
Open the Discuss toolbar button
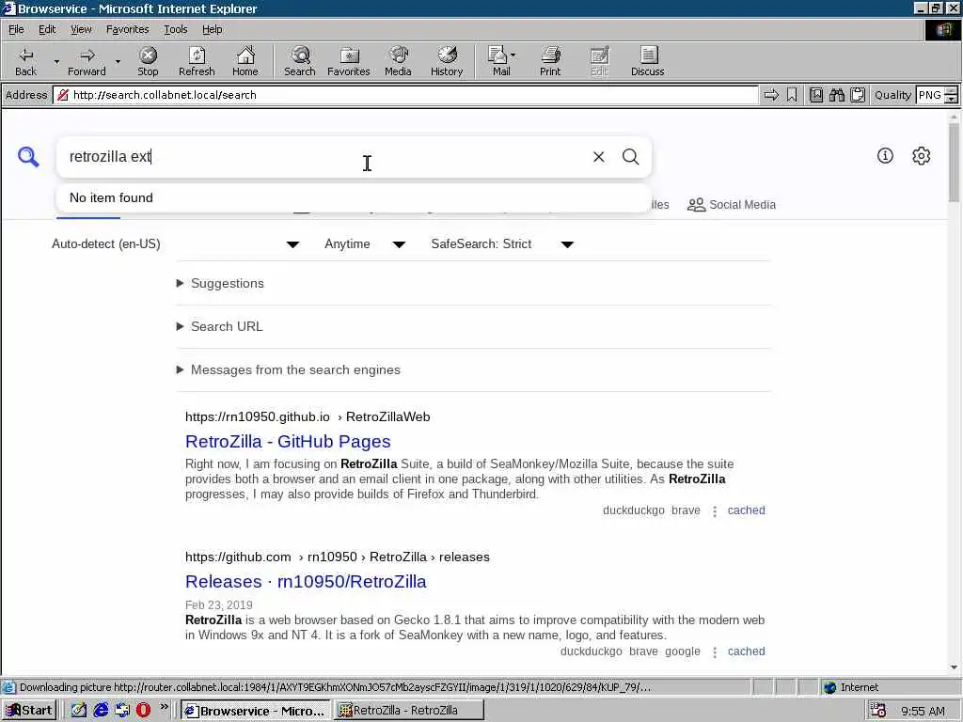pyautogui.click(x=647, y=61)
